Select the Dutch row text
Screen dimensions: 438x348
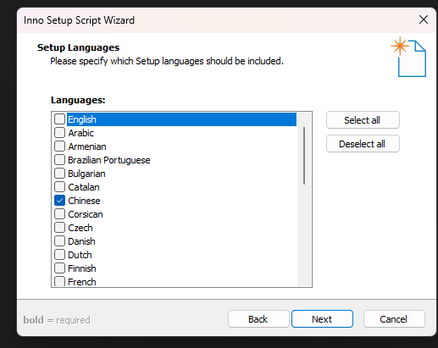coord(80,255)
